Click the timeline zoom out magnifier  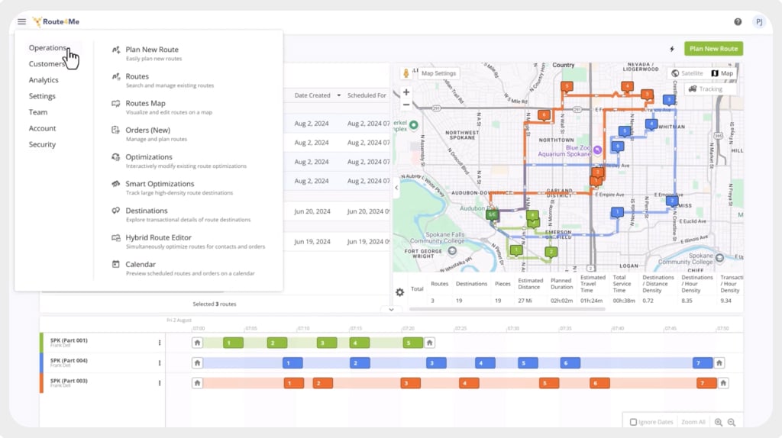pyautogui.click(x=732, y=422)
